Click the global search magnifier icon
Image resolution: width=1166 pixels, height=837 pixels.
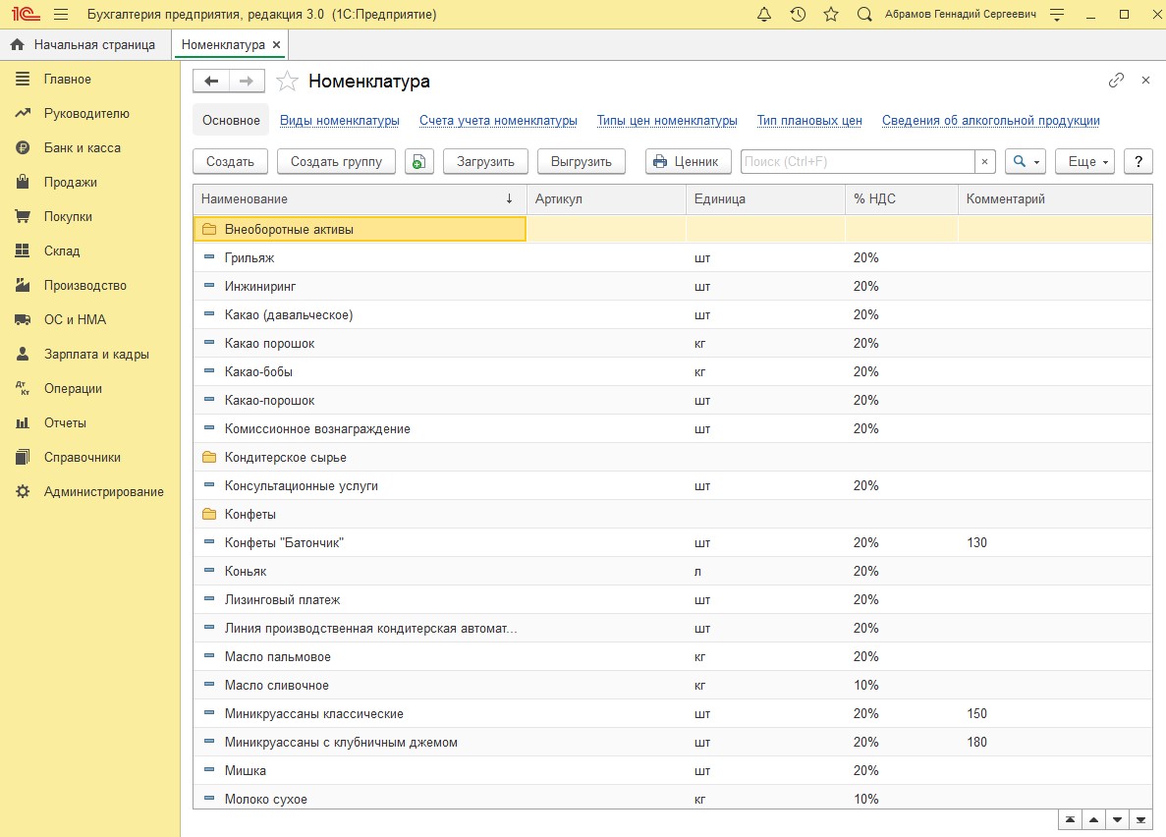pyautogui.click(x=864, y=15)
